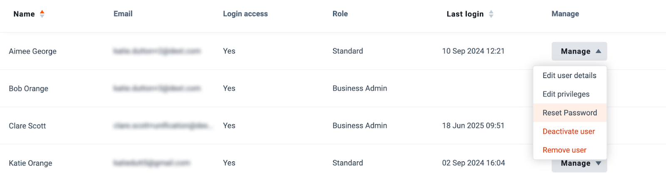Collapse the Manage dropdown for Aimee George

(579, 51)
